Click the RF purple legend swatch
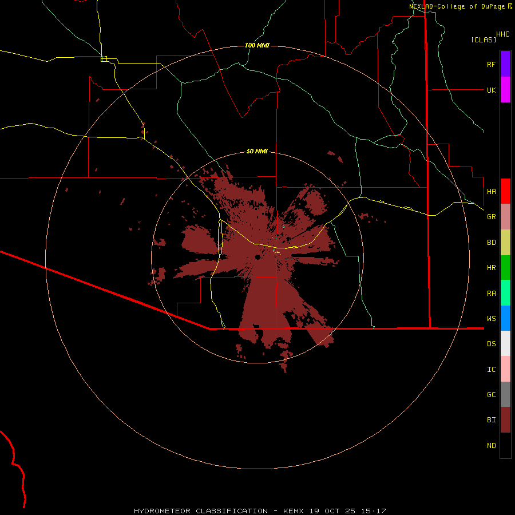This screenshot has width=515, height=515. click(505, 64)
